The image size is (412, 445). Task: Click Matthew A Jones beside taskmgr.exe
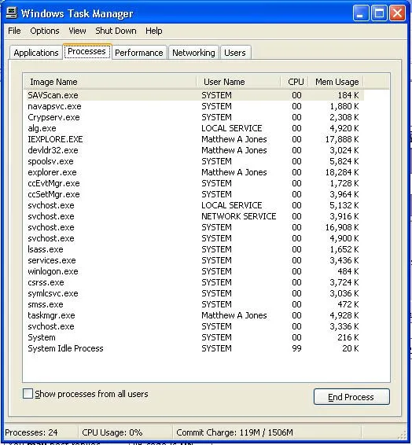tap(234, 315)
